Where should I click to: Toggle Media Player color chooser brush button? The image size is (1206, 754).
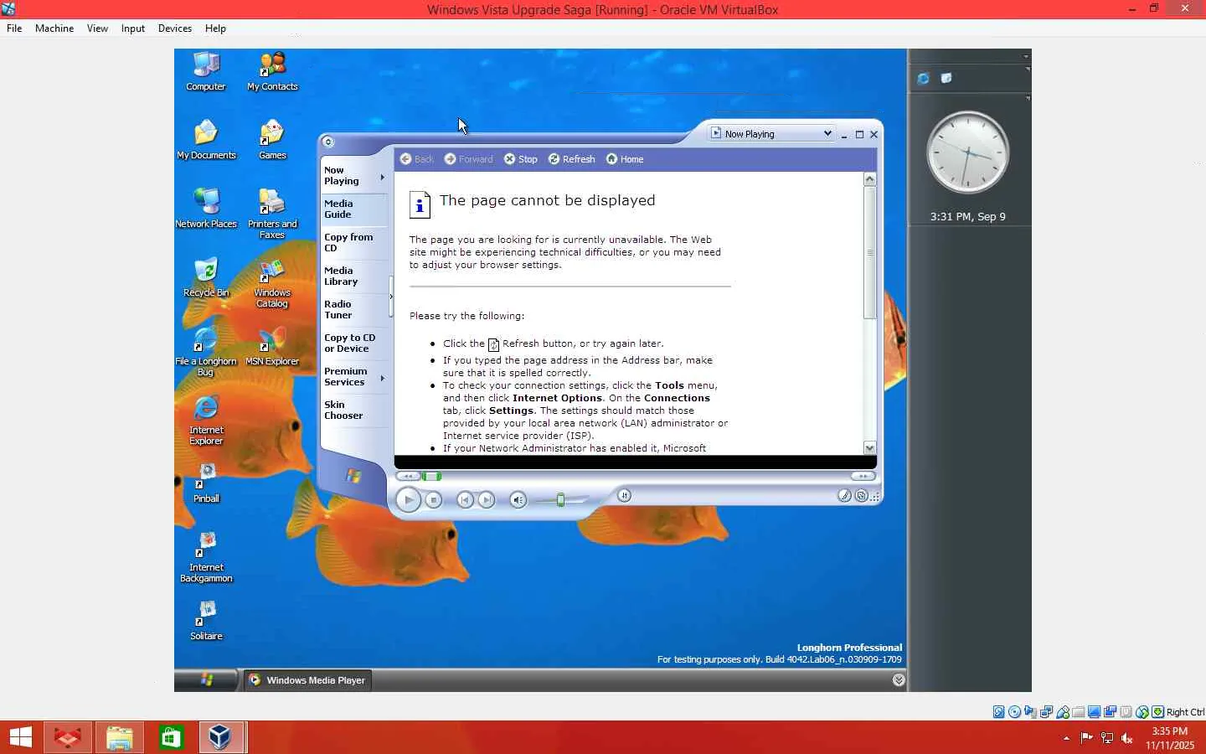click(x=844, y=496)
